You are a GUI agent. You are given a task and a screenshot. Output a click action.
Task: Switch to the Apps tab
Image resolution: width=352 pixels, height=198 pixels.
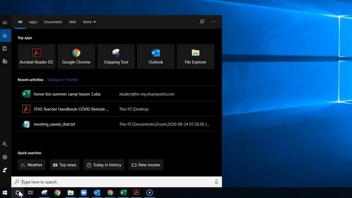[x=33, y=22]
